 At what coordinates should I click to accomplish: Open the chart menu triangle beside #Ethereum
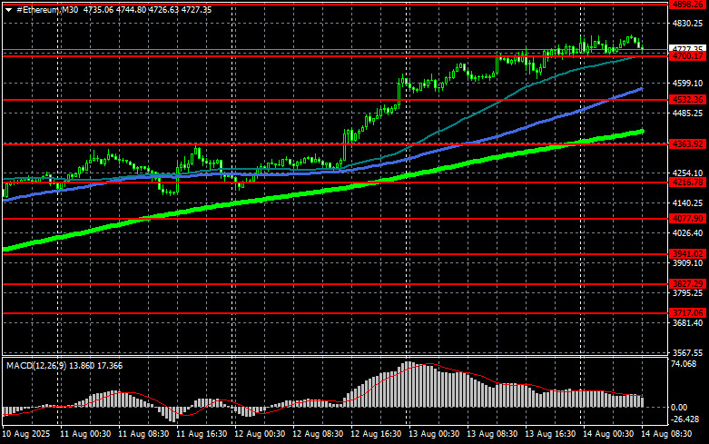click(8, 10)
